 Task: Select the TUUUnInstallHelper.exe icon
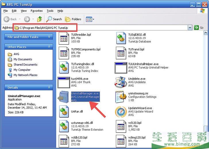[x=121, y=68]
